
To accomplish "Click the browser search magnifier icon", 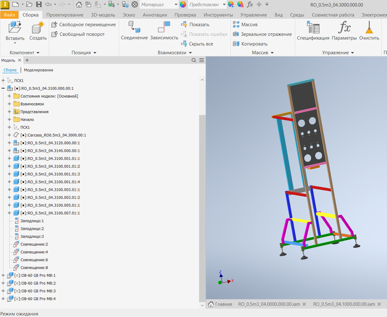I will (x=194, y=60).
